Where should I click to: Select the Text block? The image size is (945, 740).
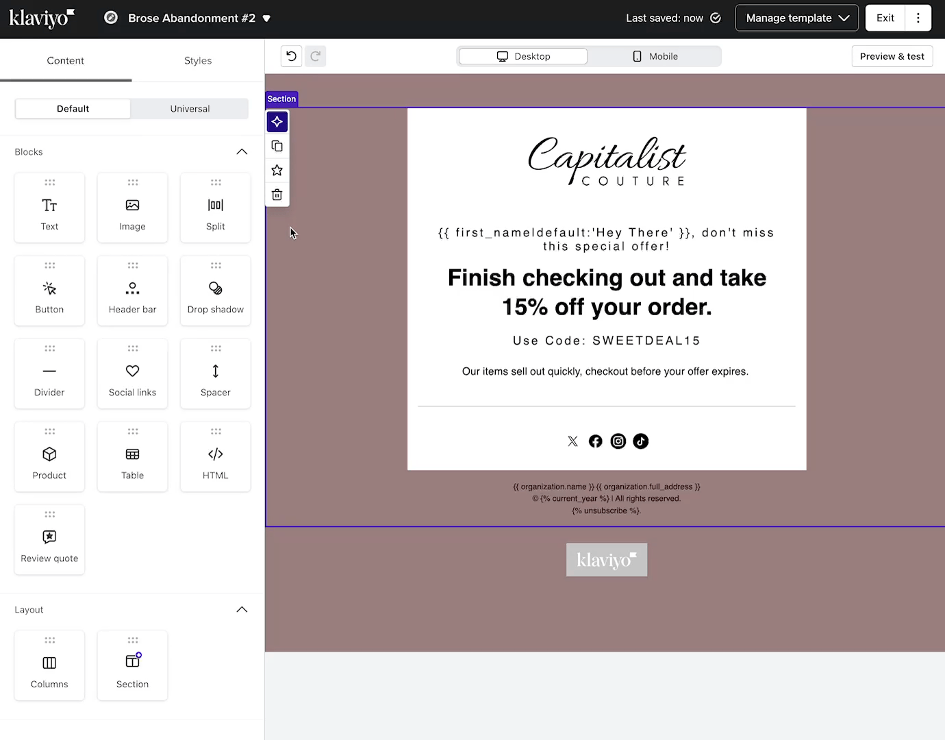pyautogui.click(x=49, y=208)
